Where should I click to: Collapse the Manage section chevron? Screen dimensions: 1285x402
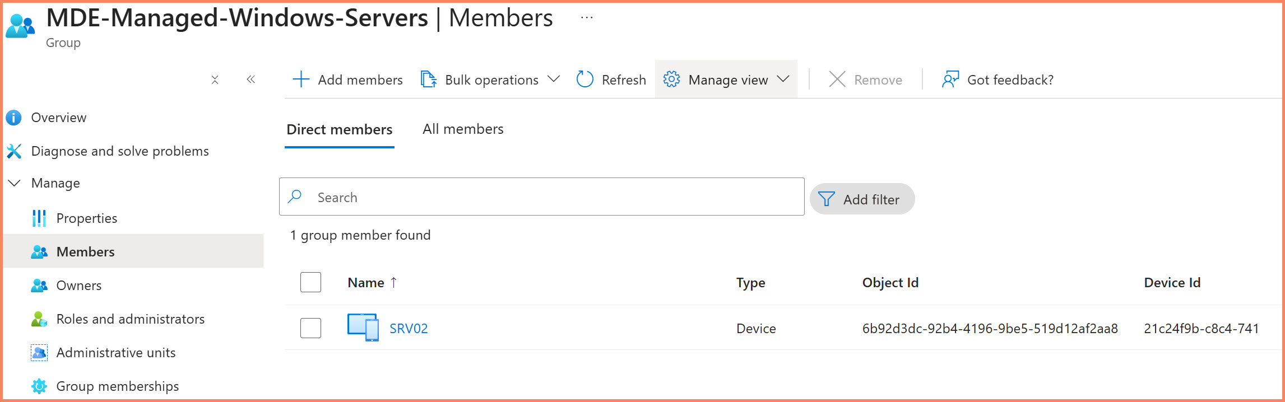pos(14,183)
